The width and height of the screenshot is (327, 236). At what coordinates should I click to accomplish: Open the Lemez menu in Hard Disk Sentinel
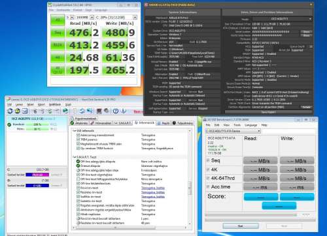pos(19,105)
